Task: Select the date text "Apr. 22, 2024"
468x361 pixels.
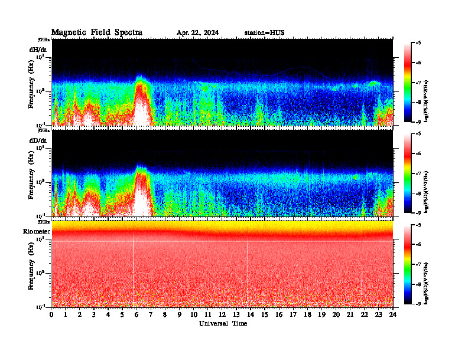Action: tap(197, 33)
